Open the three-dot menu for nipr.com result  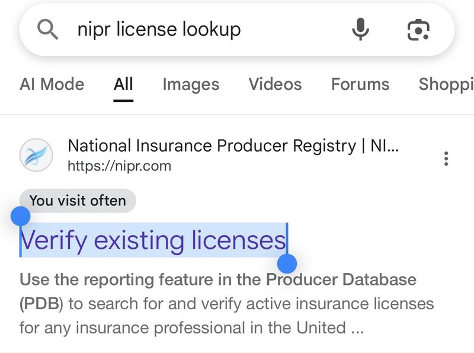tap(446, 158)
